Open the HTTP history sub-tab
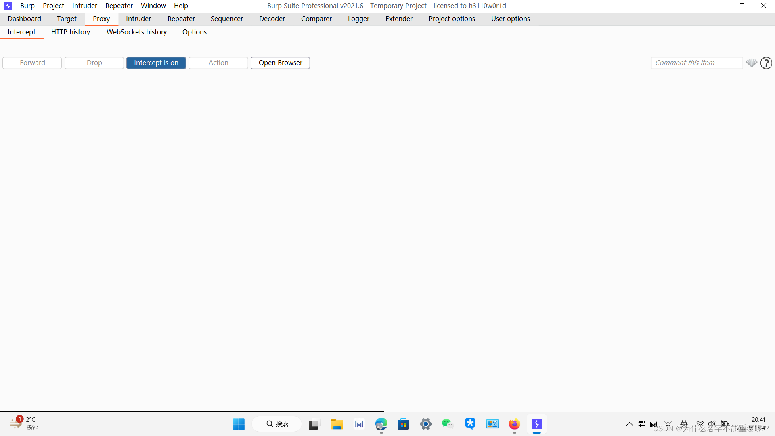The width and height of the screenshot is (775, 436). click(x=70, y=32)
